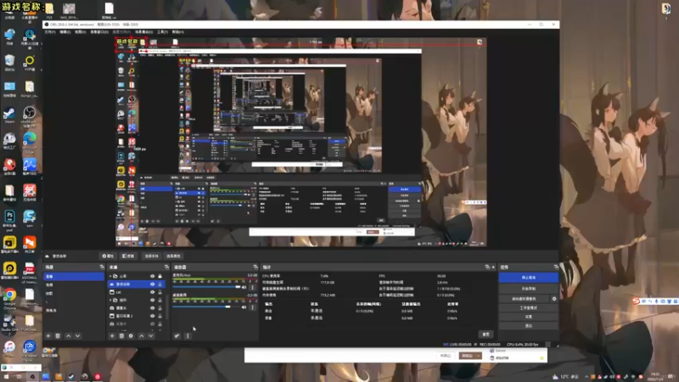The image size is (679, 382).
Task: Delete the selected scene with the trash icon
Action: 58,335
